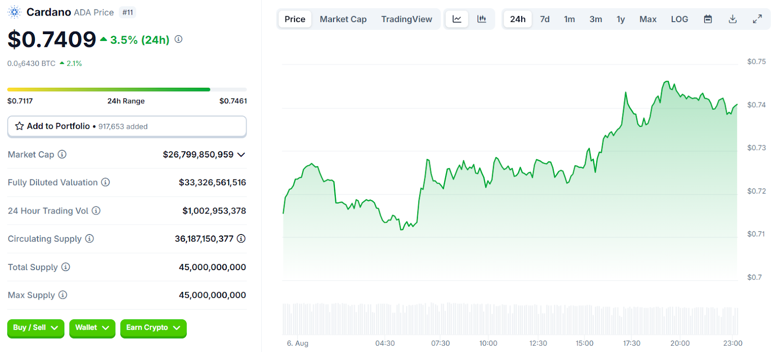780x352 pixels.
Task: Click the $0.7461 range high value
Action: 233,101
